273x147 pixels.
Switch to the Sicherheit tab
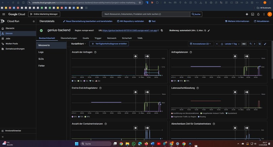(127, 38)
